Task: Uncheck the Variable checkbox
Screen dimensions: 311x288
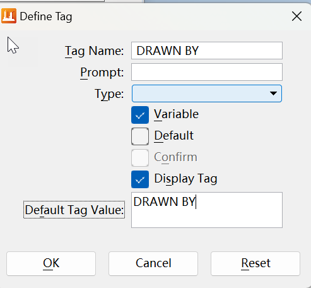Action: click(140, 115)
